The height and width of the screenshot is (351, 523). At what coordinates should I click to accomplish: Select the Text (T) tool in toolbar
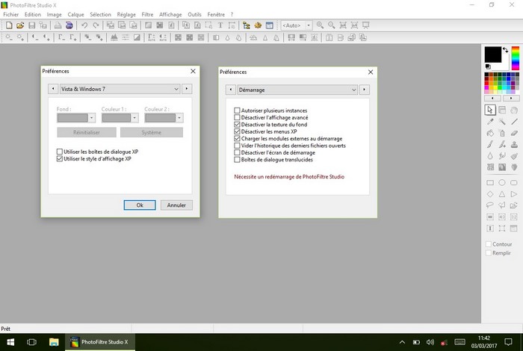pos(220,25)
